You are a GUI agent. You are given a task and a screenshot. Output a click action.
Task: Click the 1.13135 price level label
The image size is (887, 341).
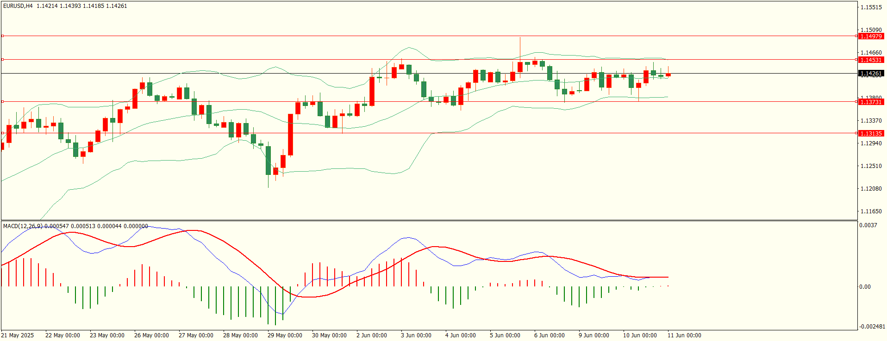871,133
